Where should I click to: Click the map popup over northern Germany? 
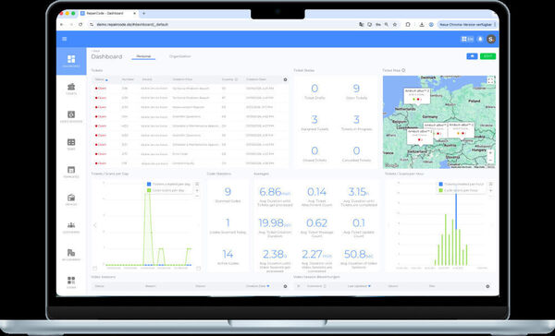pyautogui.click(x=417, y=95)
